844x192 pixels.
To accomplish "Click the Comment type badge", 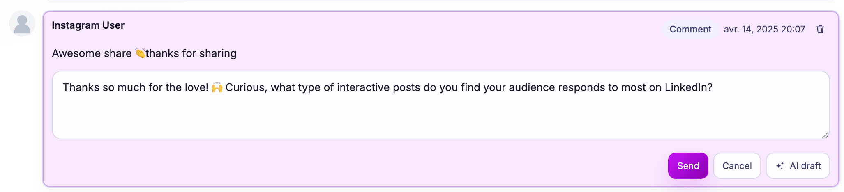I will tap(690, 29).
